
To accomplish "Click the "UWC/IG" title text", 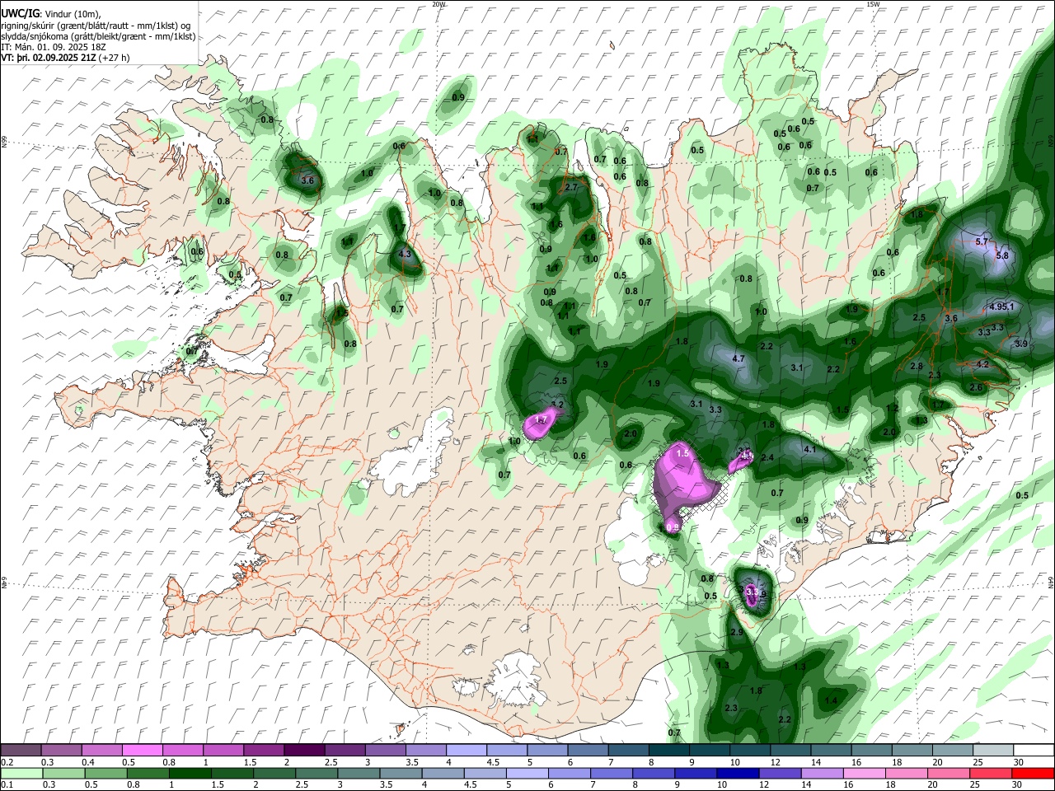I will (x=20, y=14).
